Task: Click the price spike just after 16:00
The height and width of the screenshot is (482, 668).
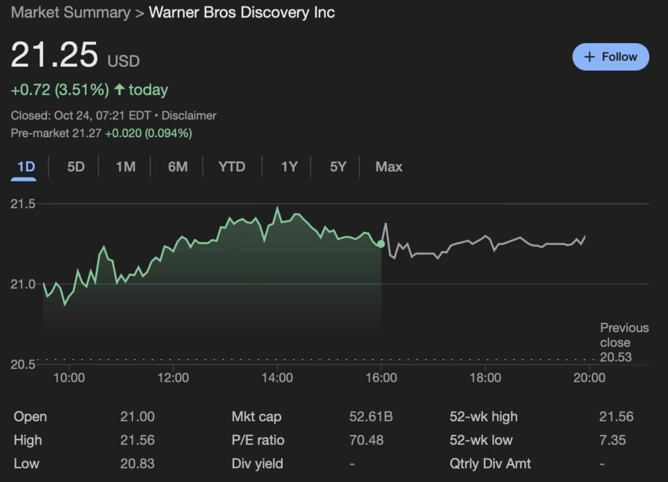Action: coord(387,223)
